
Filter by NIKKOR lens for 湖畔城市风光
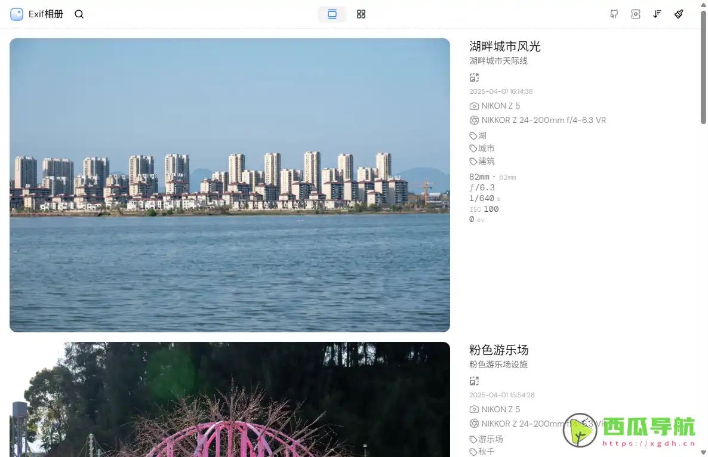[544, 121]
